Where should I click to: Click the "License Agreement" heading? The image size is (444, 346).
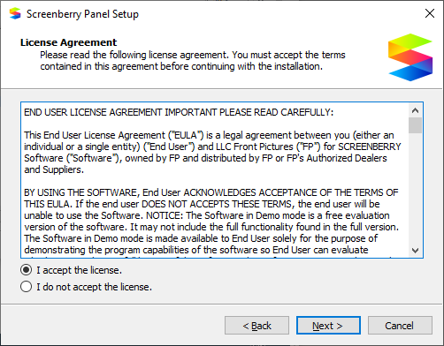[69, 42]
